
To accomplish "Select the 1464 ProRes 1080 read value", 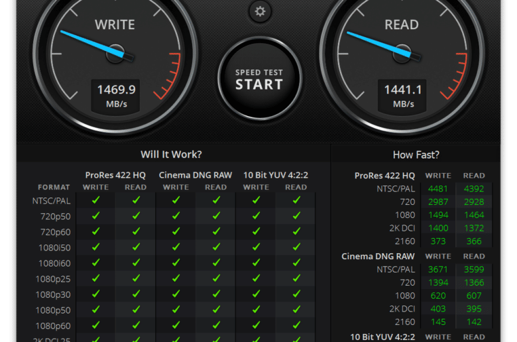I will coord(474,215).
